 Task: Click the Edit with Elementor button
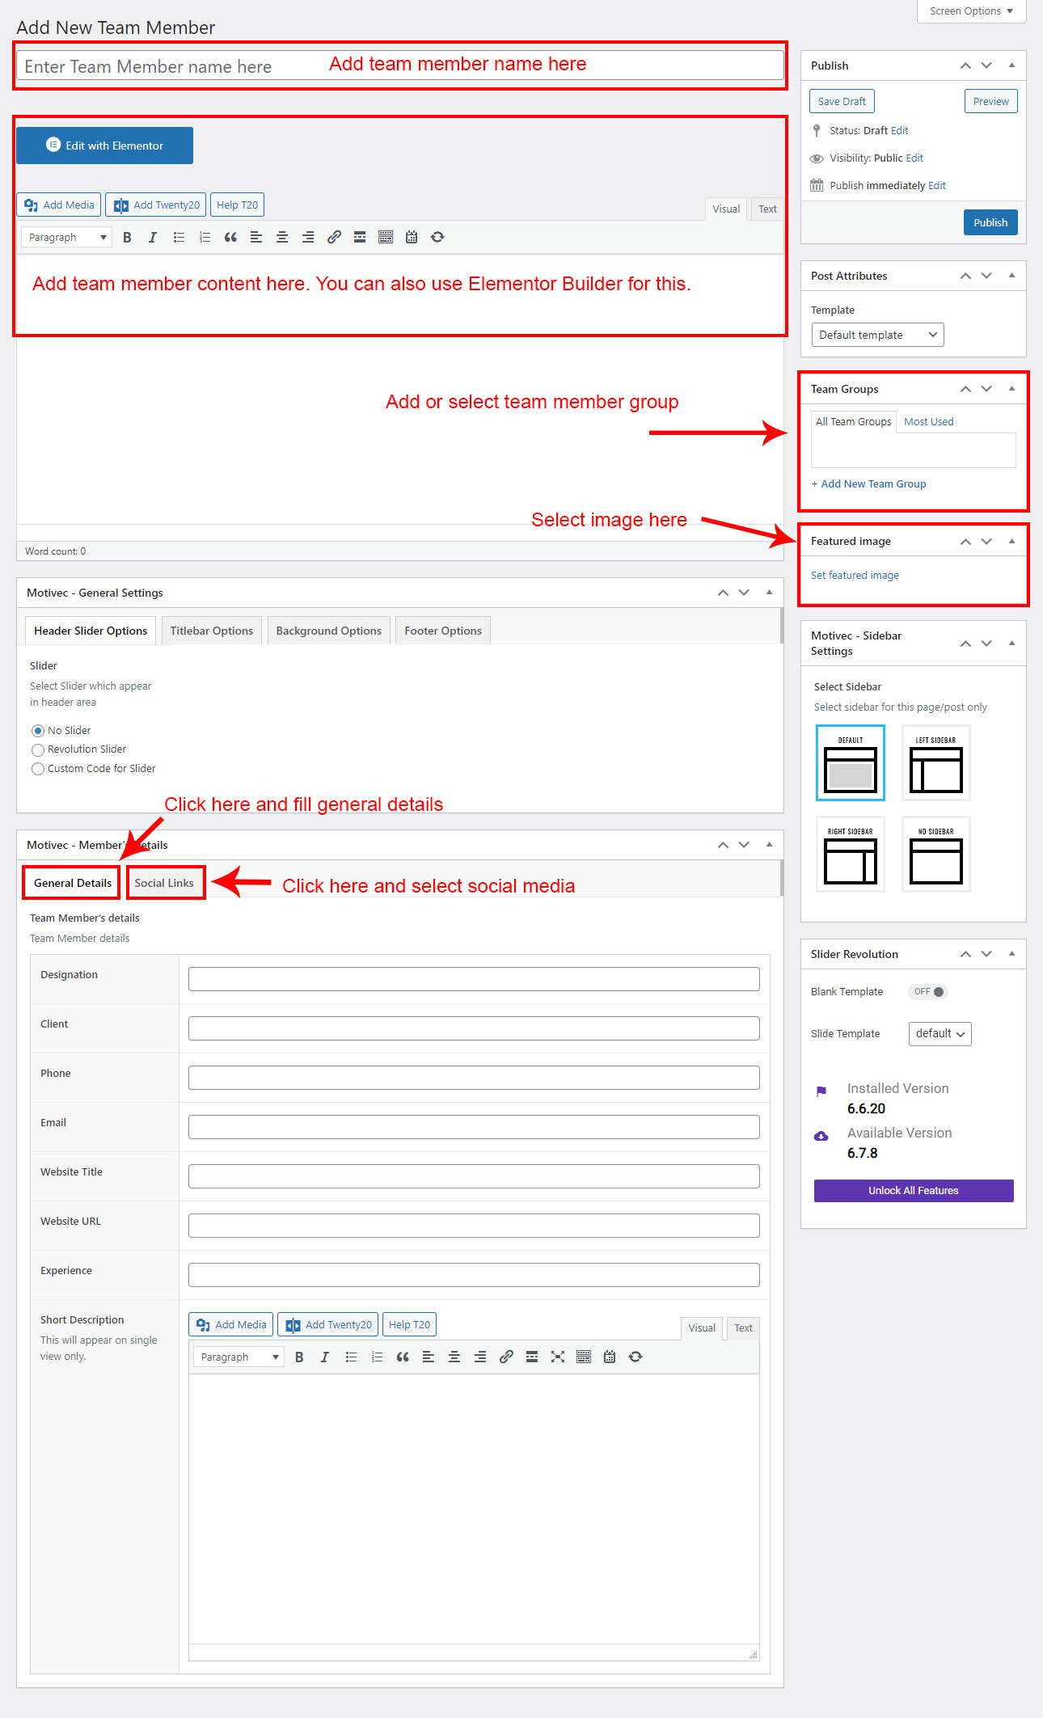(x=105, y=146)
